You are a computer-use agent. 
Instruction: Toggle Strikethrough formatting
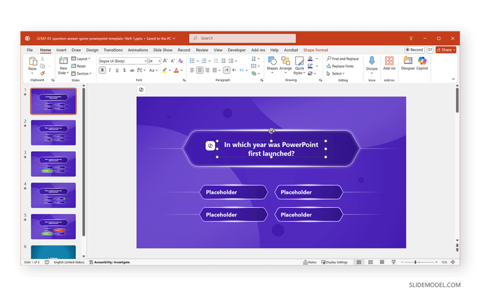pos(132,71)
